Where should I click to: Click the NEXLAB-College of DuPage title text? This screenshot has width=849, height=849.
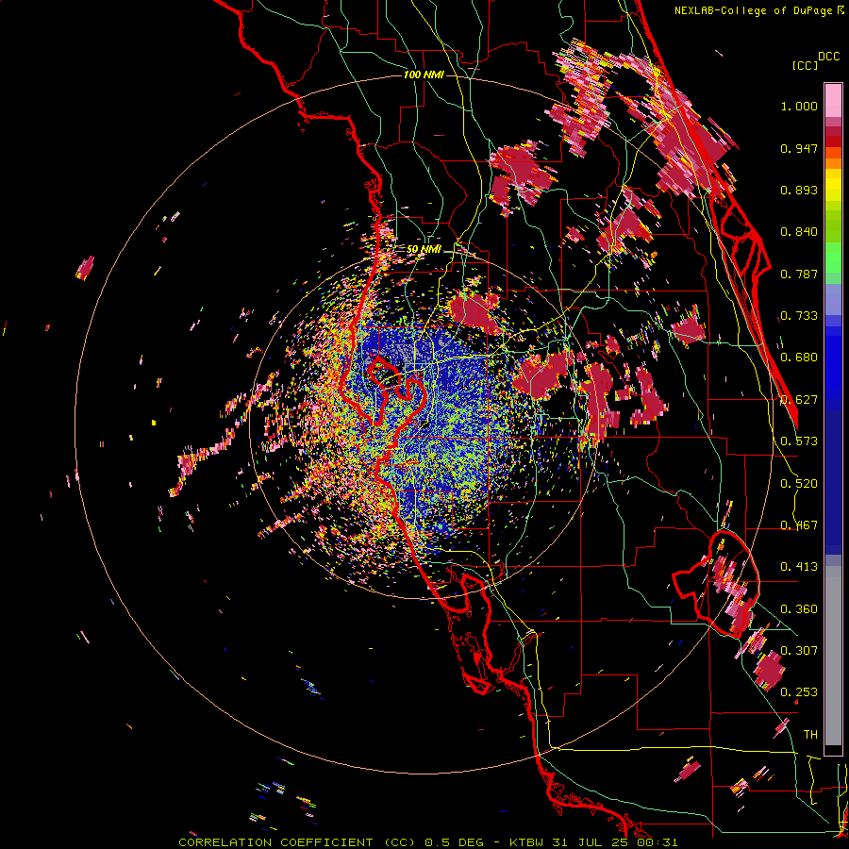coord(753,10)
